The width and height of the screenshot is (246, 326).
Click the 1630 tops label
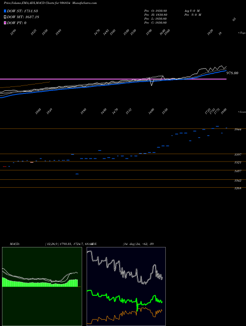(x=162, y=32)
